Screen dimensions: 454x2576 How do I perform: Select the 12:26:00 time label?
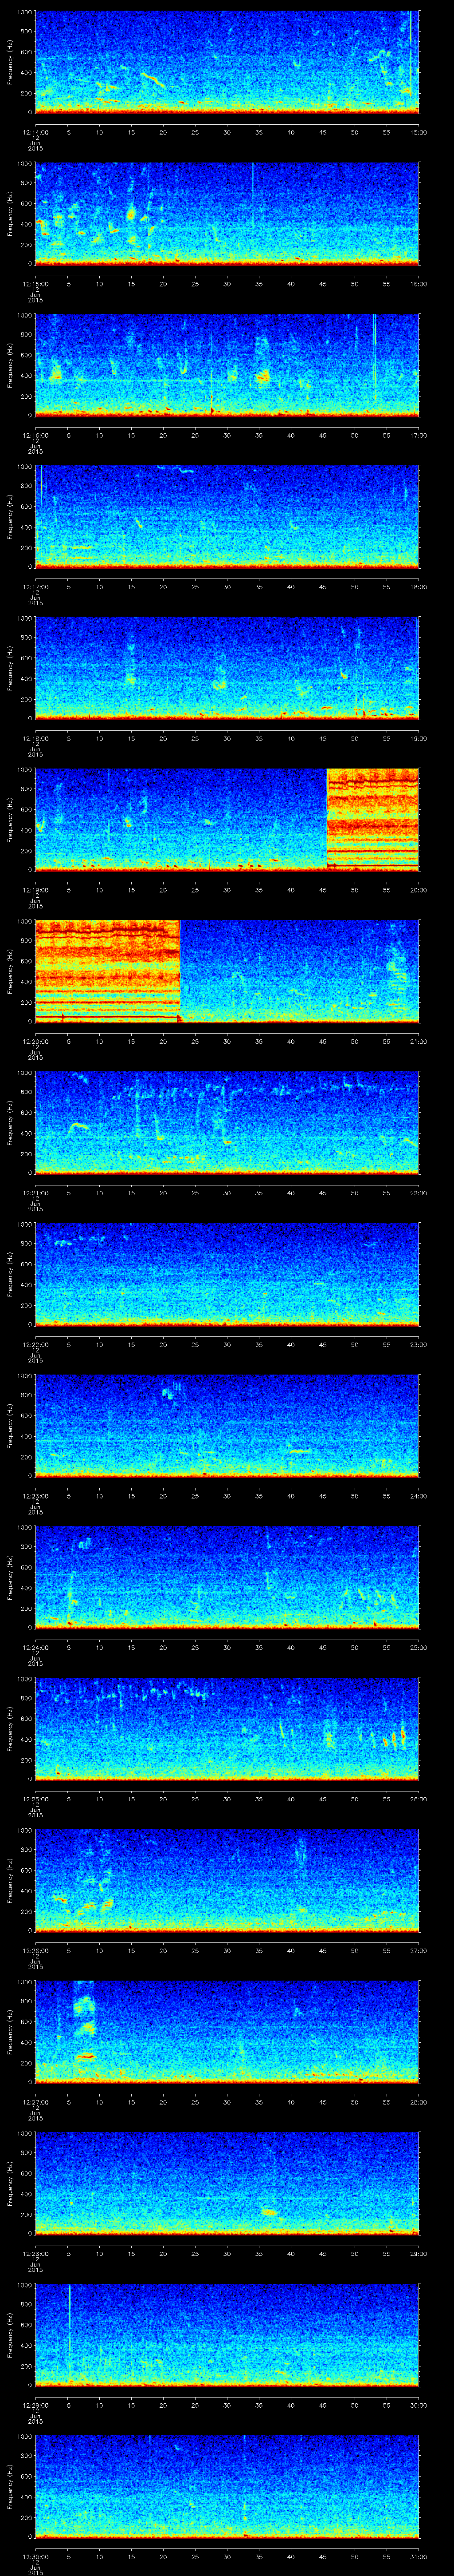35,1950
